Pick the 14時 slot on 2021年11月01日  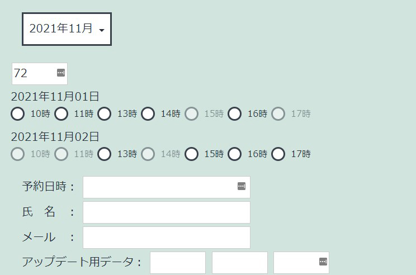(x=148, y=114)
